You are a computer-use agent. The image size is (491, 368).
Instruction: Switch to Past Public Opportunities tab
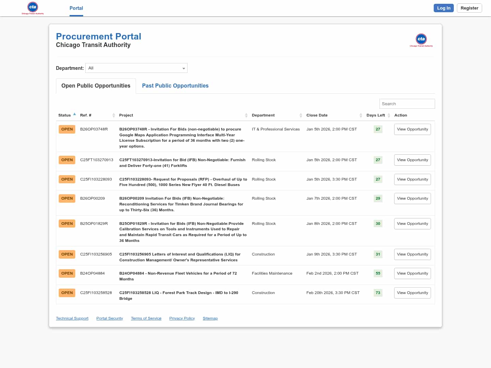tap(175, 86)
